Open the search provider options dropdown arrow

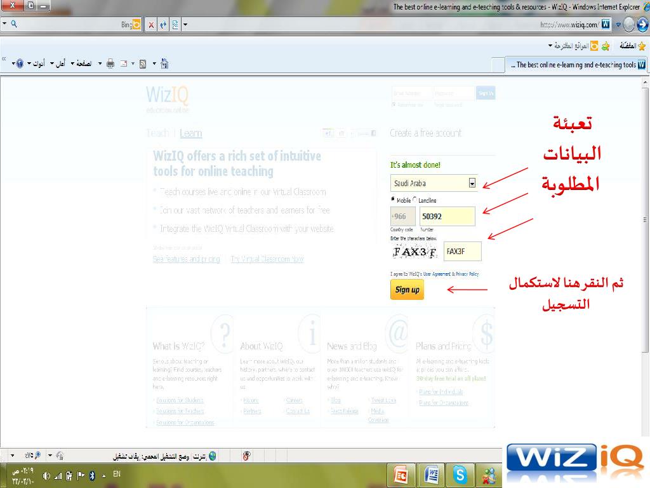4,24
